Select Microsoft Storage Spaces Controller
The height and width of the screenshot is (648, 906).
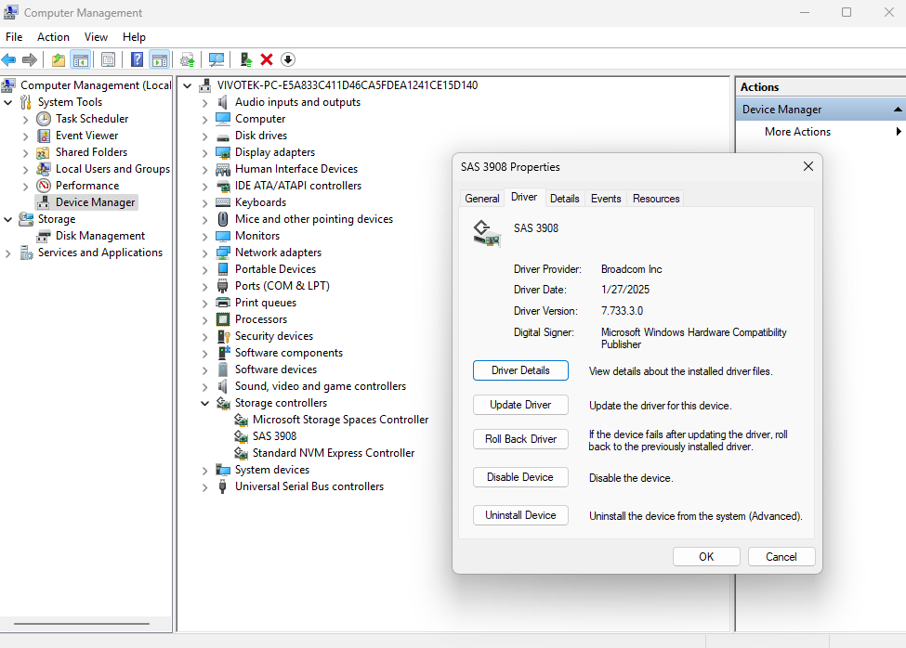pyautogui.click(x=340, y=420)
